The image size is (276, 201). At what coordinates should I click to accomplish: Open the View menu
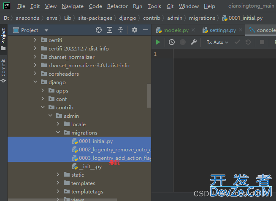51,6
